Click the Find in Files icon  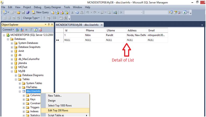point(171,13)
